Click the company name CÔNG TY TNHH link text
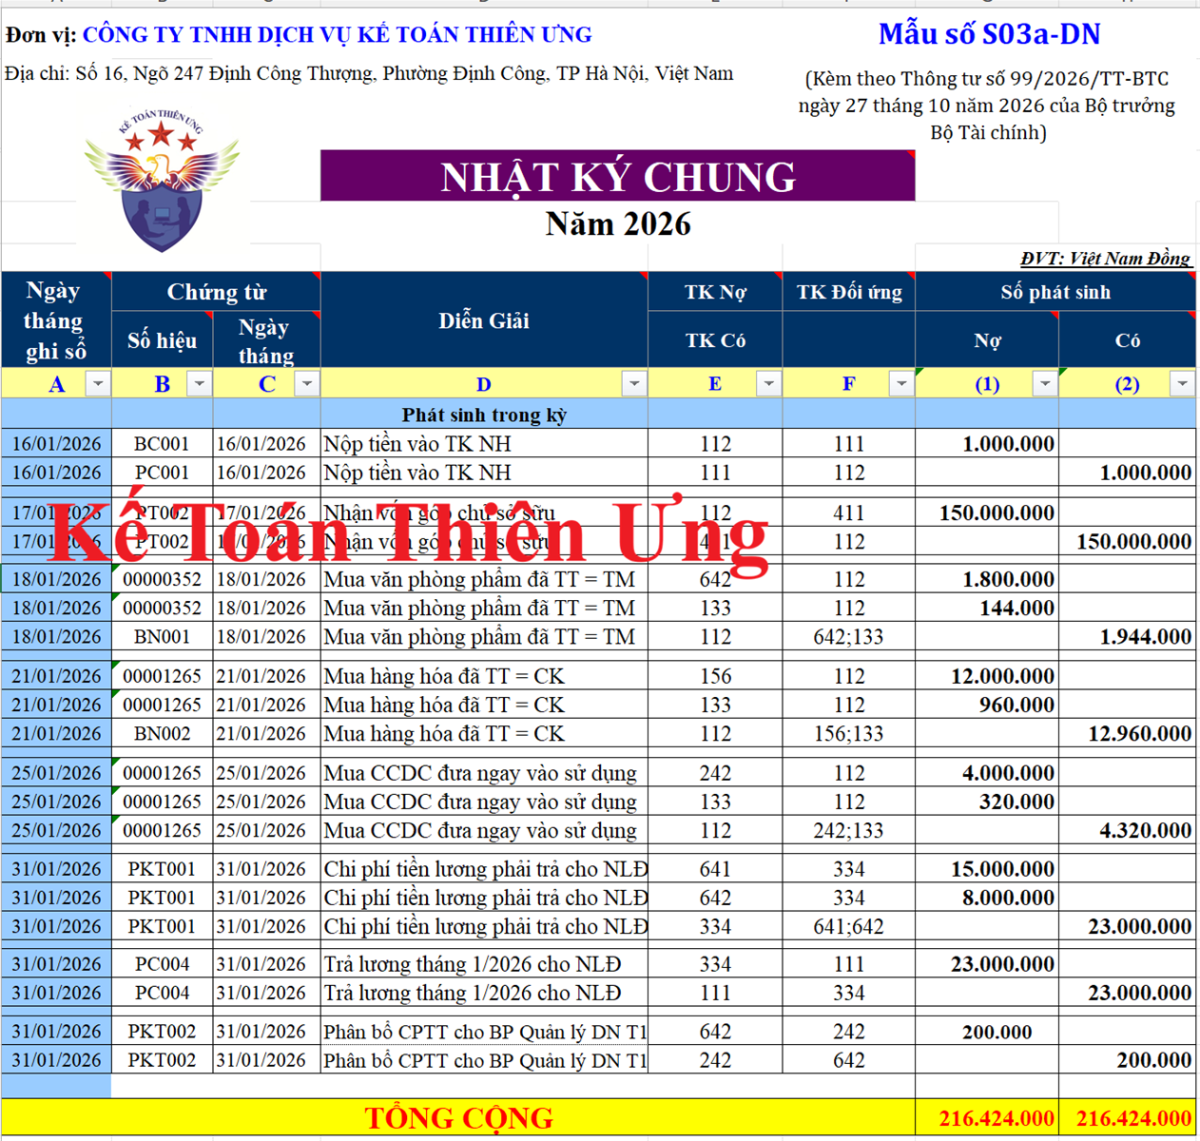1200x1141 pixels. (337, 35)
